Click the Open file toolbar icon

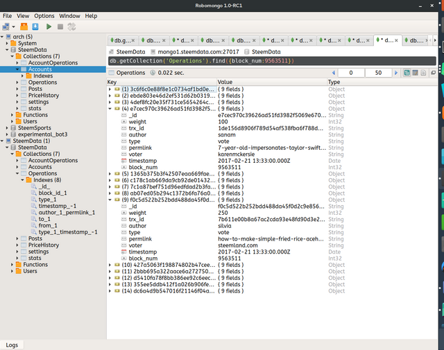(x=24, y=26)
